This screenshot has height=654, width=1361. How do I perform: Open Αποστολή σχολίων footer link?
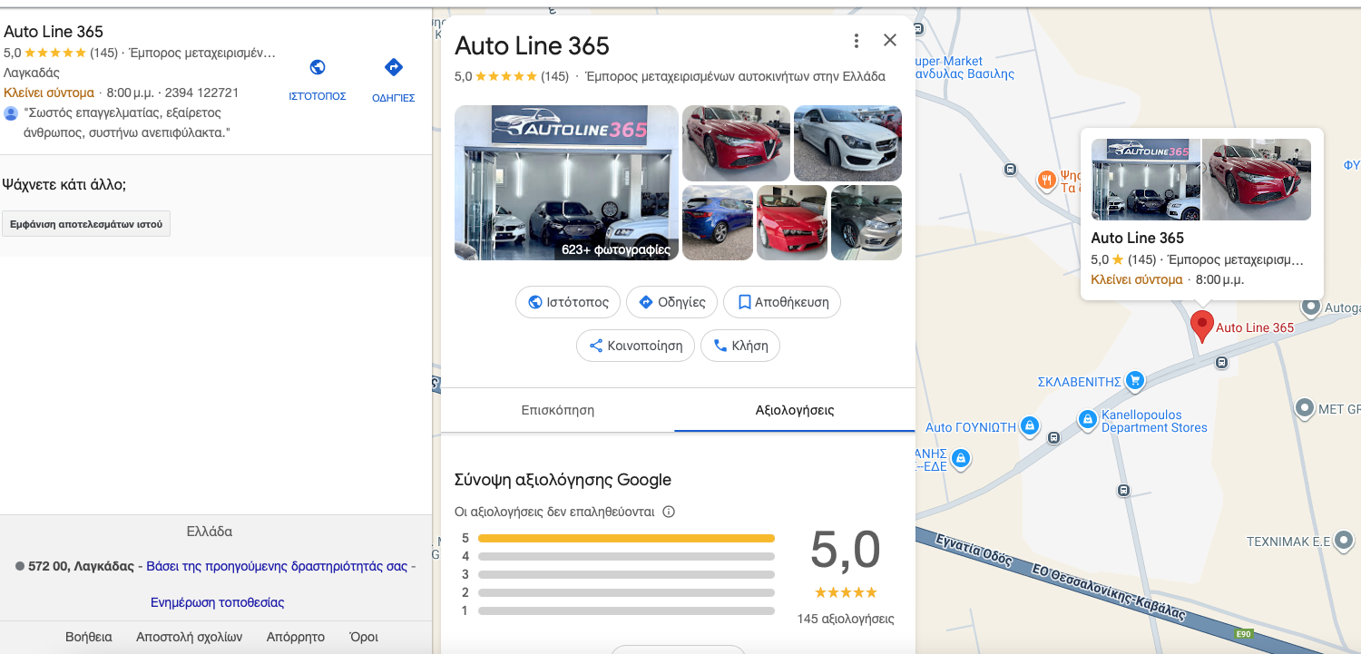click(190, 637)
